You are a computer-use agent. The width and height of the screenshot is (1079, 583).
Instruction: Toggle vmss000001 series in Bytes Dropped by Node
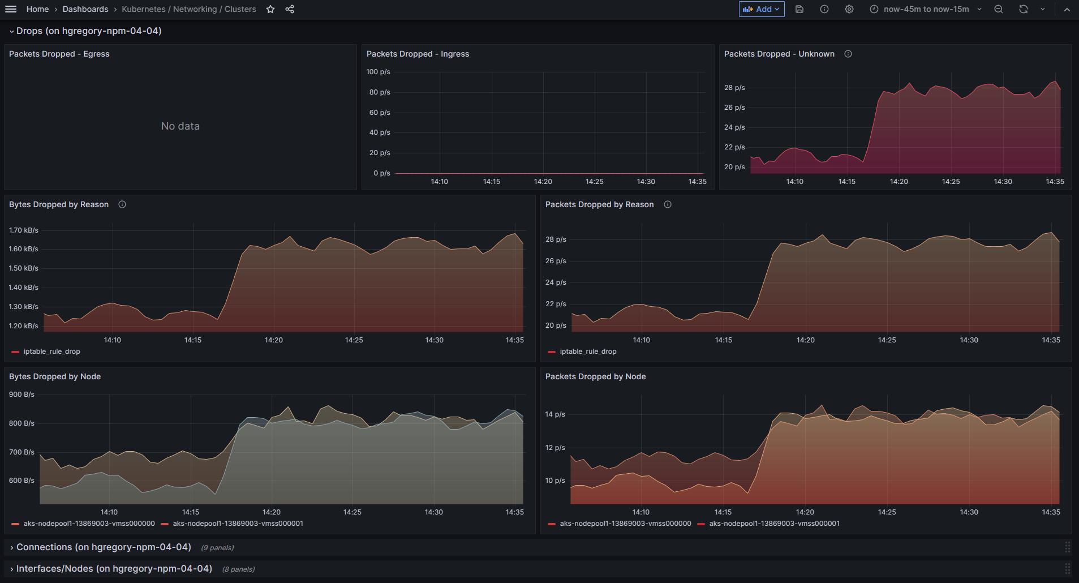[x=238, y=524]
